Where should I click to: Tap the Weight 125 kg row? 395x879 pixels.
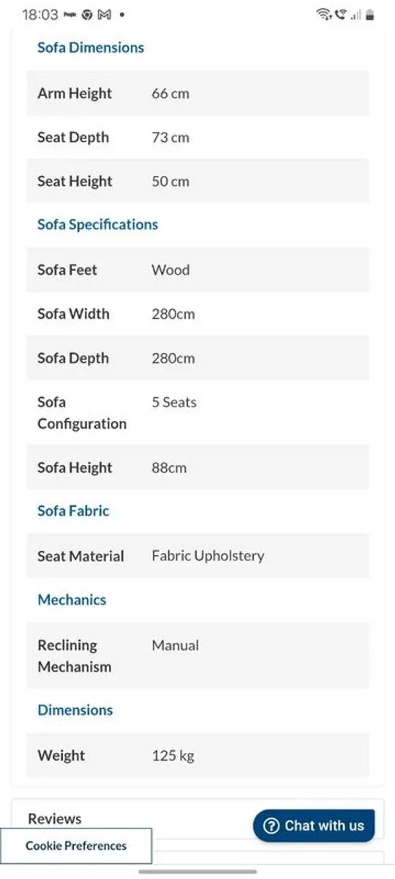point(197,755)
